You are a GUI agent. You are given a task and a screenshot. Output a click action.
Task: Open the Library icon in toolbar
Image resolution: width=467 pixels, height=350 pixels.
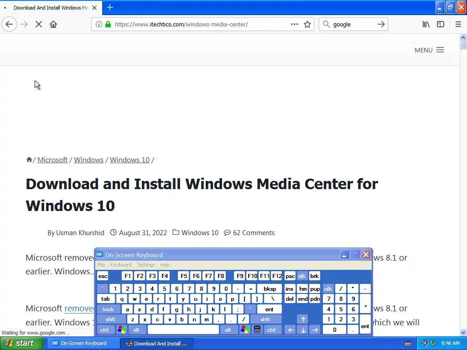tap(426, 25)
